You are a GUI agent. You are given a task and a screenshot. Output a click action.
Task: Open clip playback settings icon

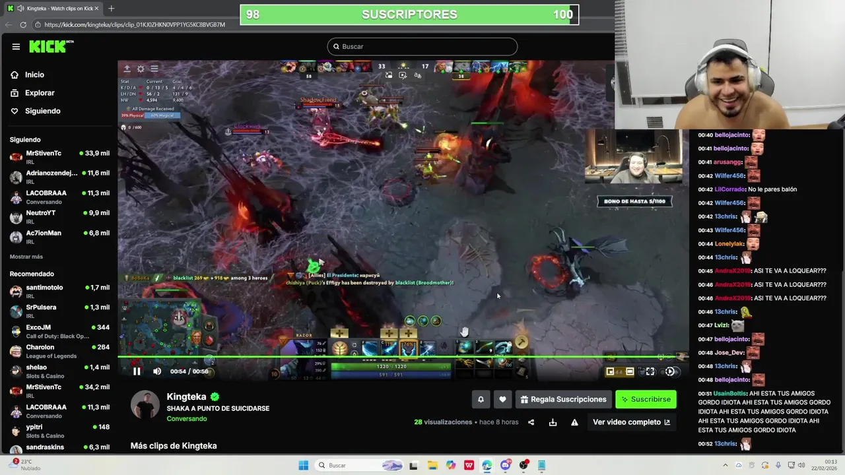pyautogui.click(x=670, y=371)
